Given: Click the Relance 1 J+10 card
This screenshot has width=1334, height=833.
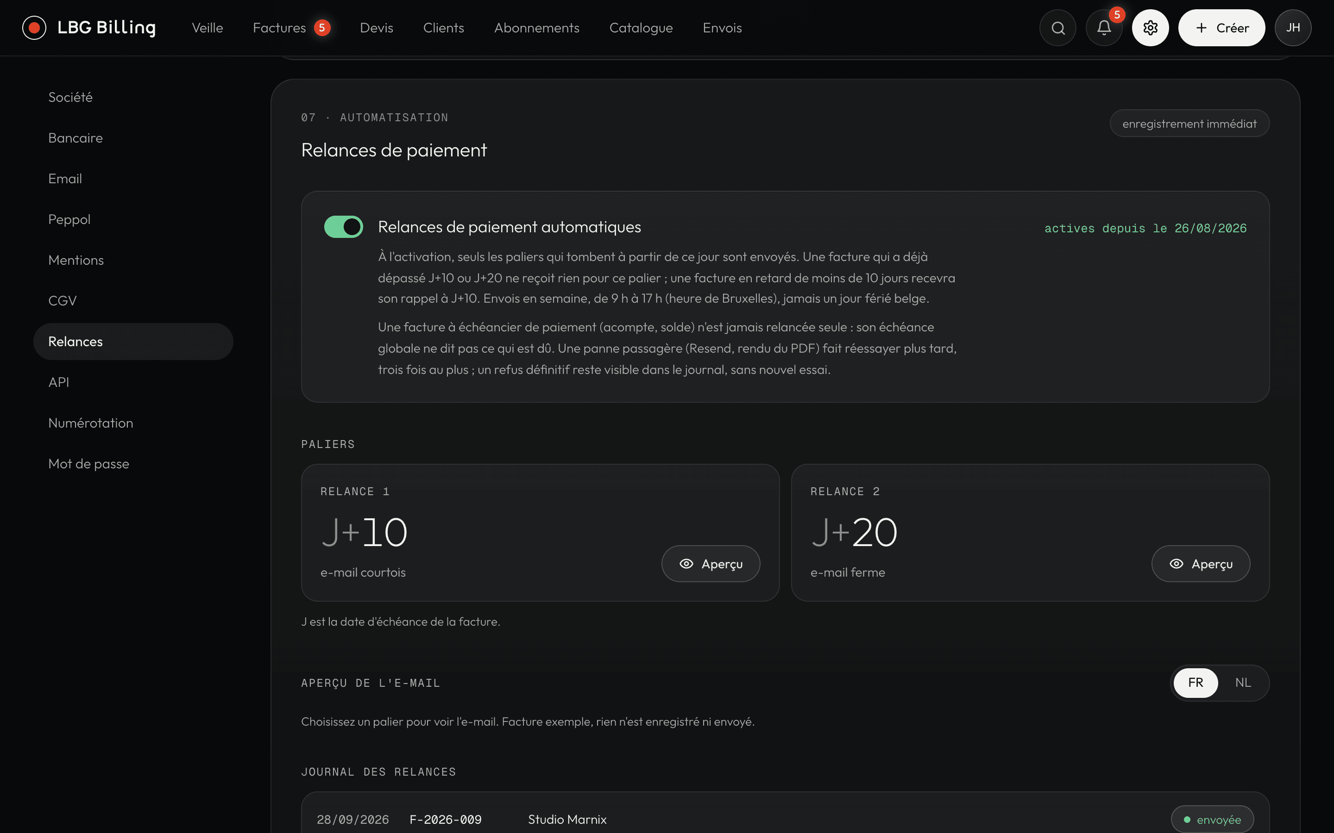Looking at the screenshot, I should point(540,533).
